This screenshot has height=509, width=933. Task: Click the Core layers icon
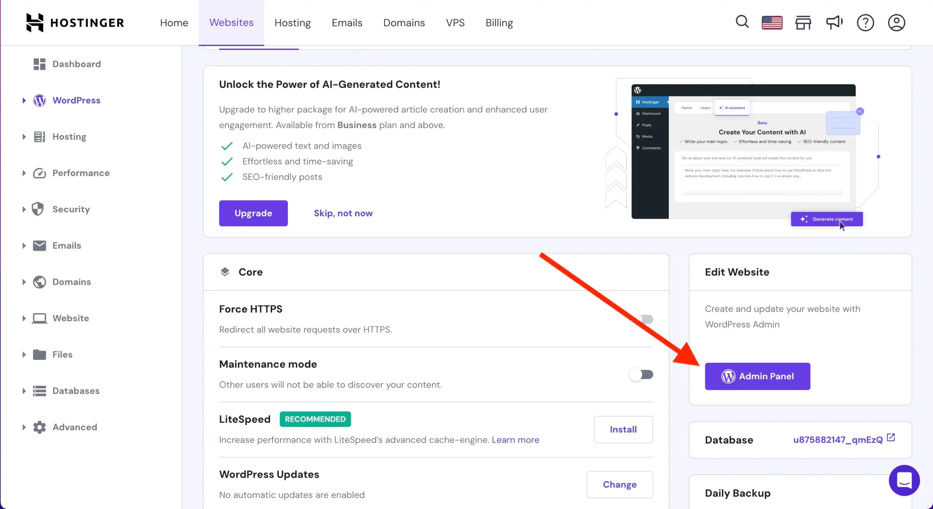pyautogui.click(x=225, y=272)
